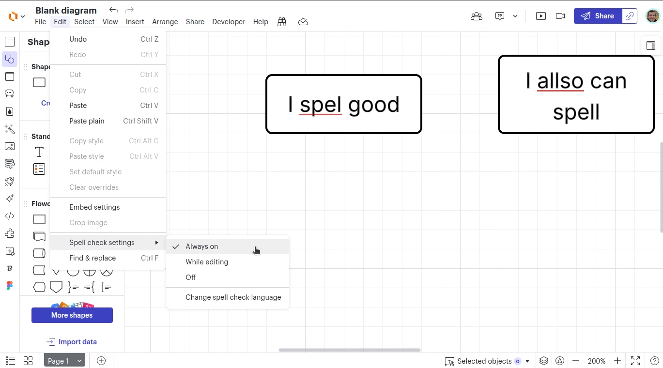Image resolution: width=663 pixels, height=368 pixels.
Task: Copy share link with the chain icon
Action: 630,16
